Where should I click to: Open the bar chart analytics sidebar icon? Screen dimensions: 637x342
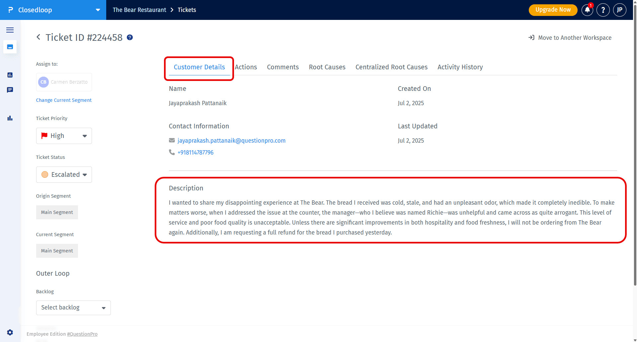click(x=10, y=118)
